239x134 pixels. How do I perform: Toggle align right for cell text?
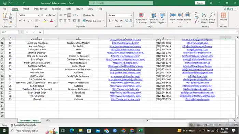click(x=69, y=21)
